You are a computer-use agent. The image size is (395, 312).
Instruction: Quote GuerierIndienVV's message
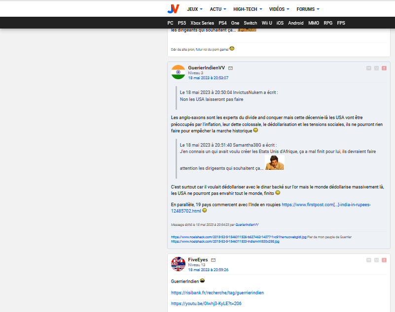368,68
